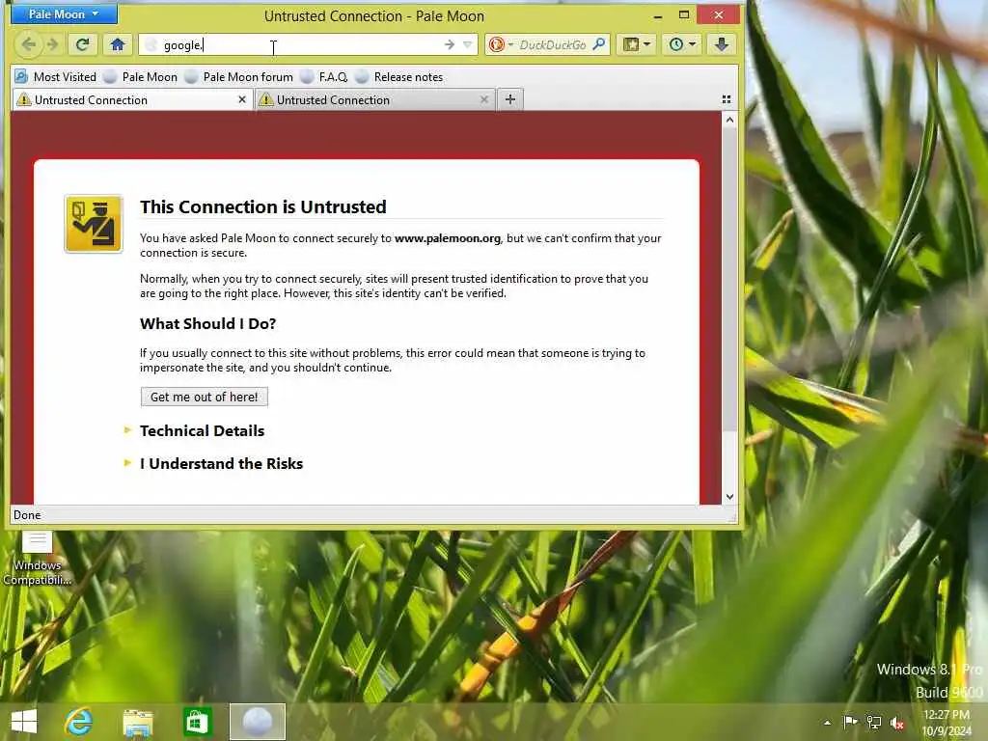
Task: Expand the Technical Details section
Action: (202, 431)
